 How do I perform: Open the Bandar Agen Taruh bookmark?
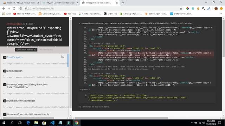tap(156, 14)
